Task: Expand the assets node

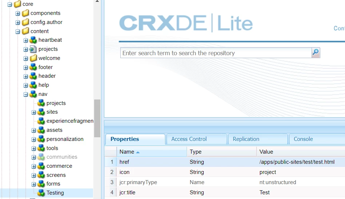Action: click(x=33, y=130)
